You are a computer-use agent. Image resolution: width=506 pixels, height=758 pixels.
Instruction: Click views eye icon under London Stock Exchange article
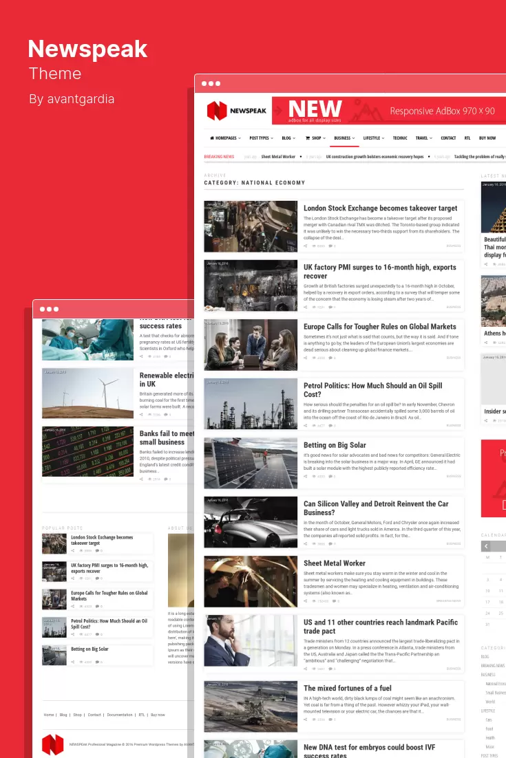coord(315,246)
